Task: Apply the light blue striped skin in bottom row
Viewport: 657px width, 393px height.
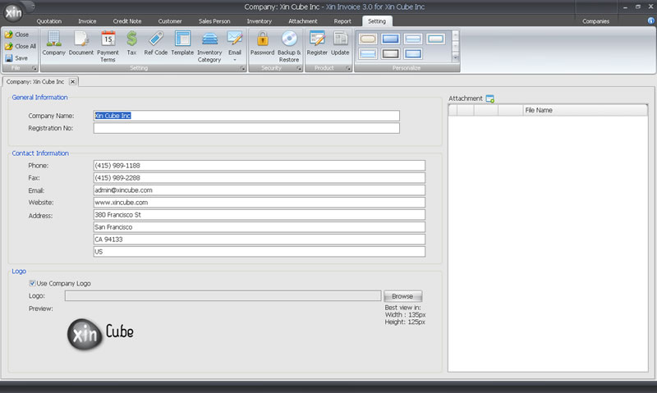Action: (x=368, y=53)
